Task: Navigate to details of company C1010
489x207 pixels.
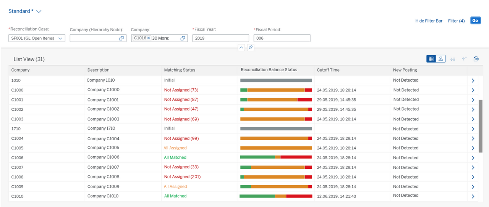Action: (473, 196)
